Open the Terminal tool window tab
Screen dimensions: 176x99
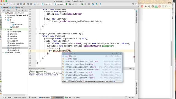click(x=32, y=97)
